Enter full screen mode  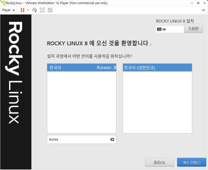pyautogui.click(x=42, y=10)
